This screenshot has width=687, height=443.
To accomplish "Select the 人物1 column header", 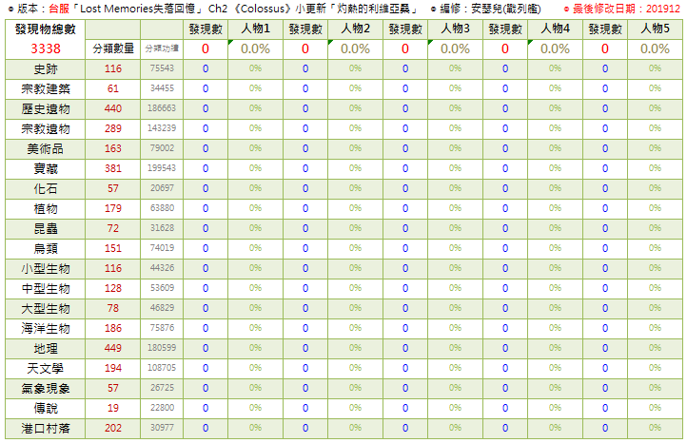I will click(x=255, y=29).
